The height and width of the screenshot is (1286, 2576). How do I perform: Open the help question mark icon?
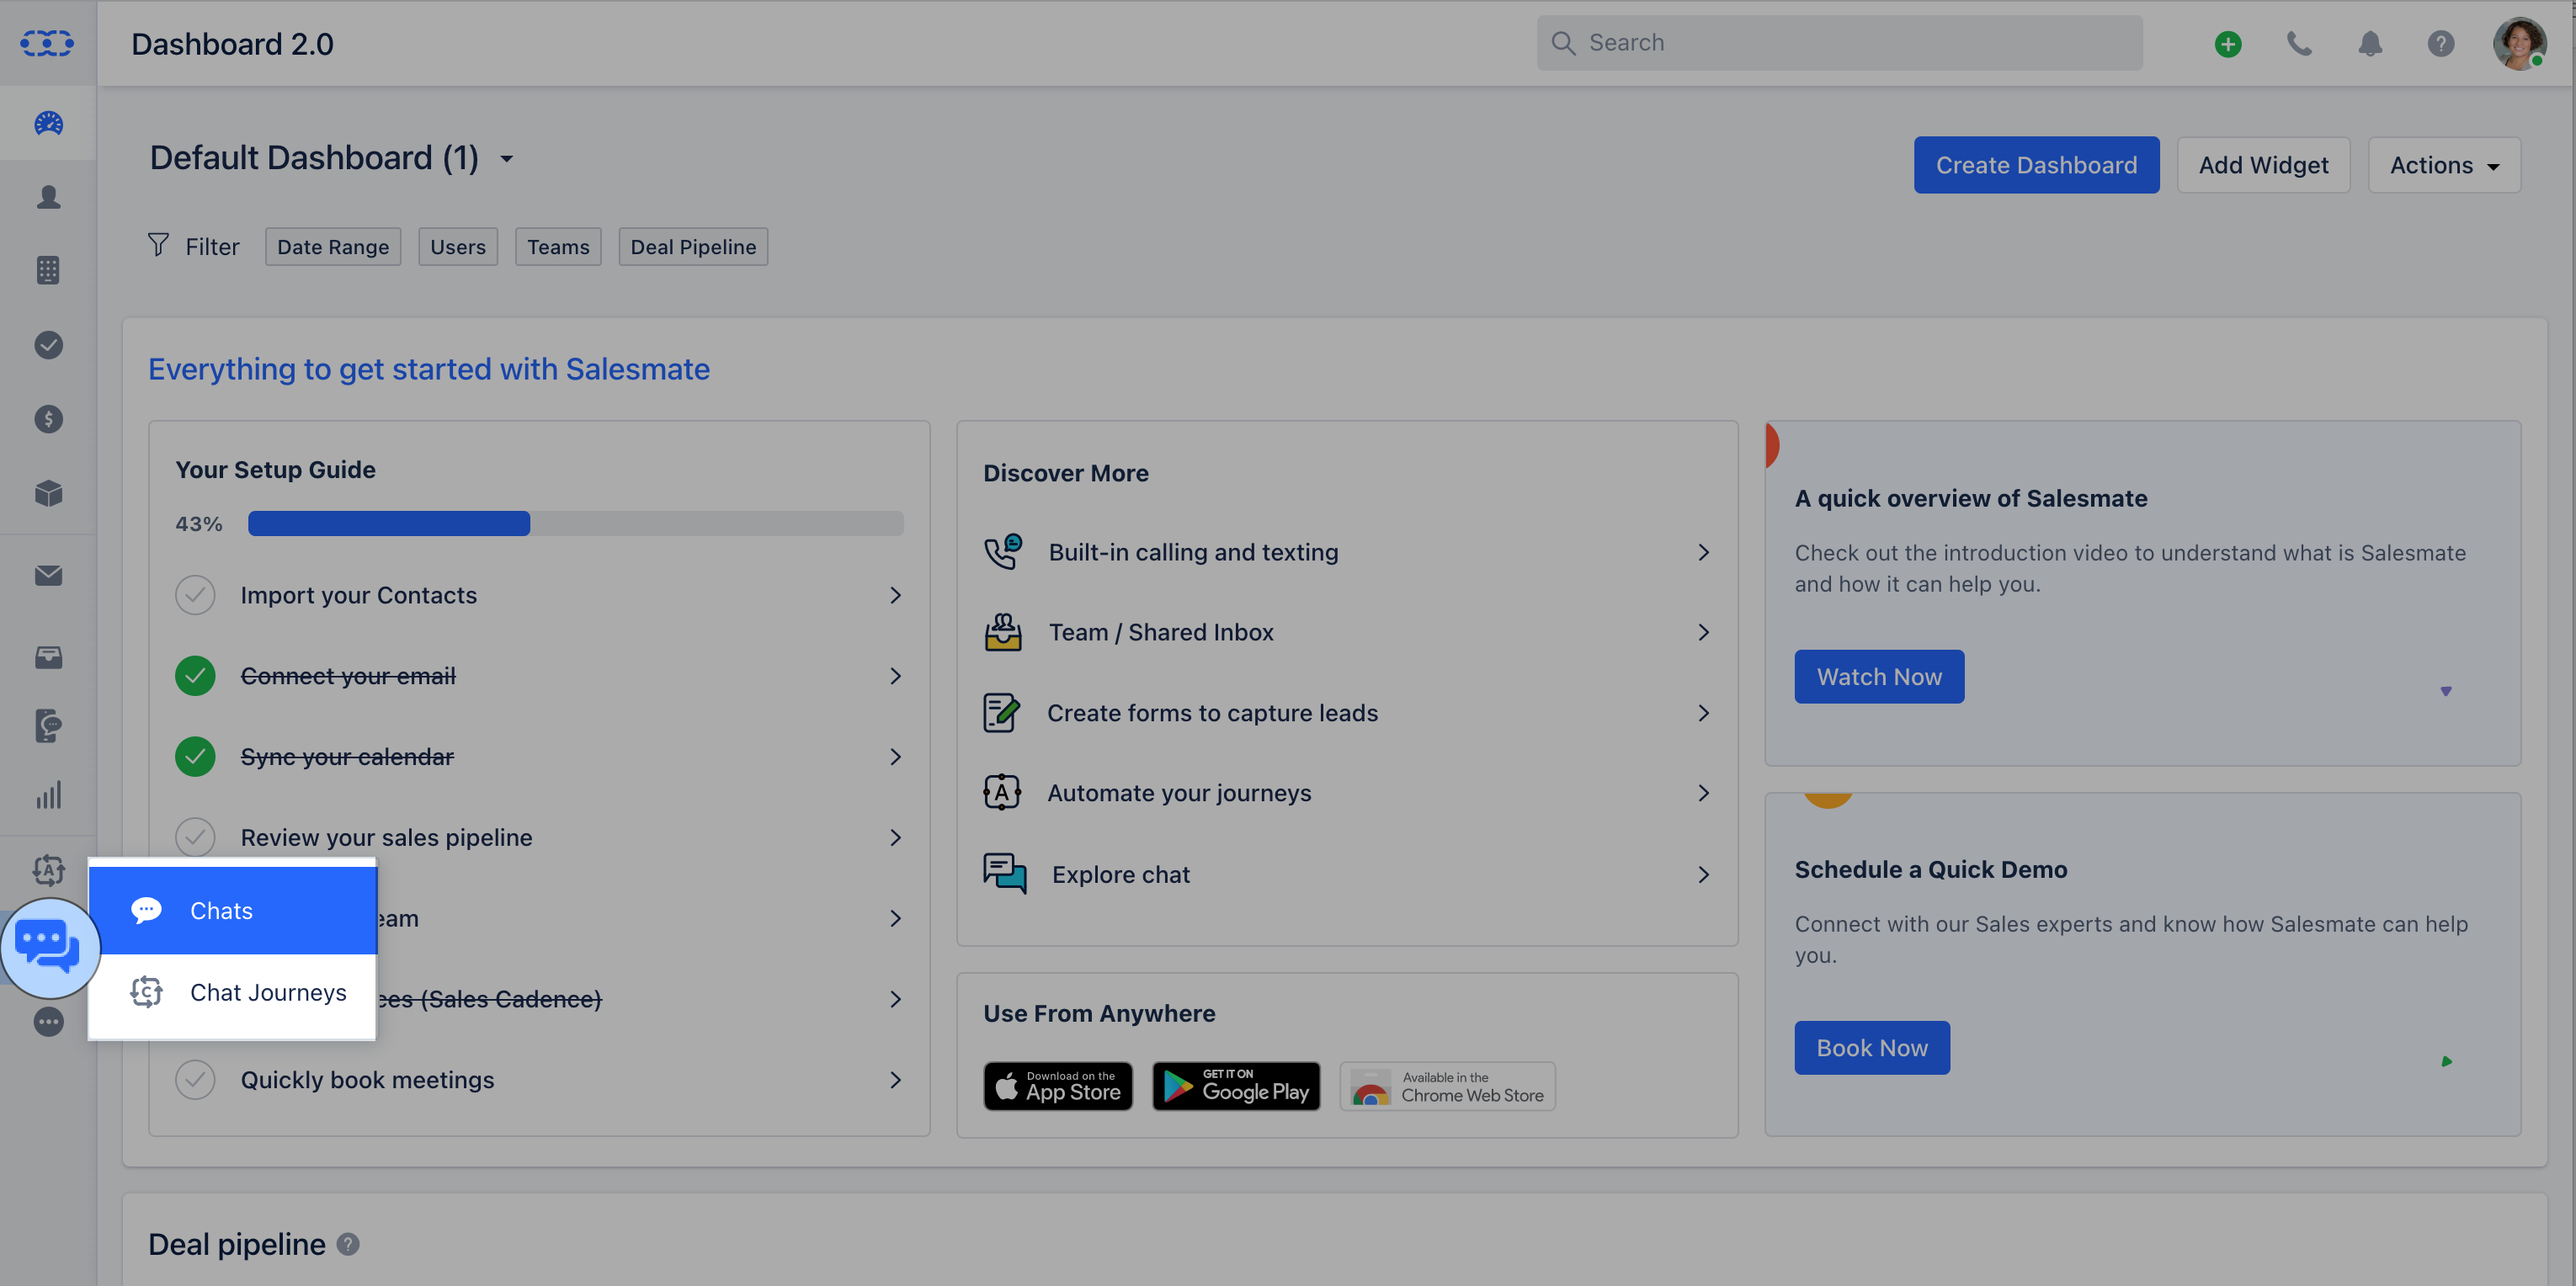[2441, 44]
